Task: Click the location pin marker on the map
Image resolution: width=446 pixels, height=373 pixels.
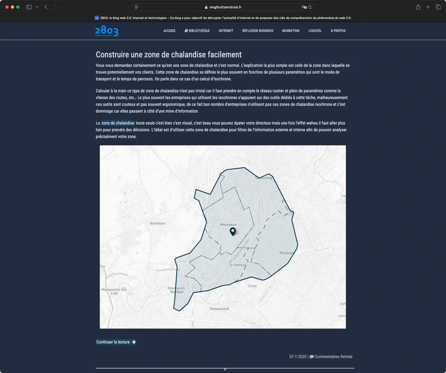Action: [x=233, y=231]
